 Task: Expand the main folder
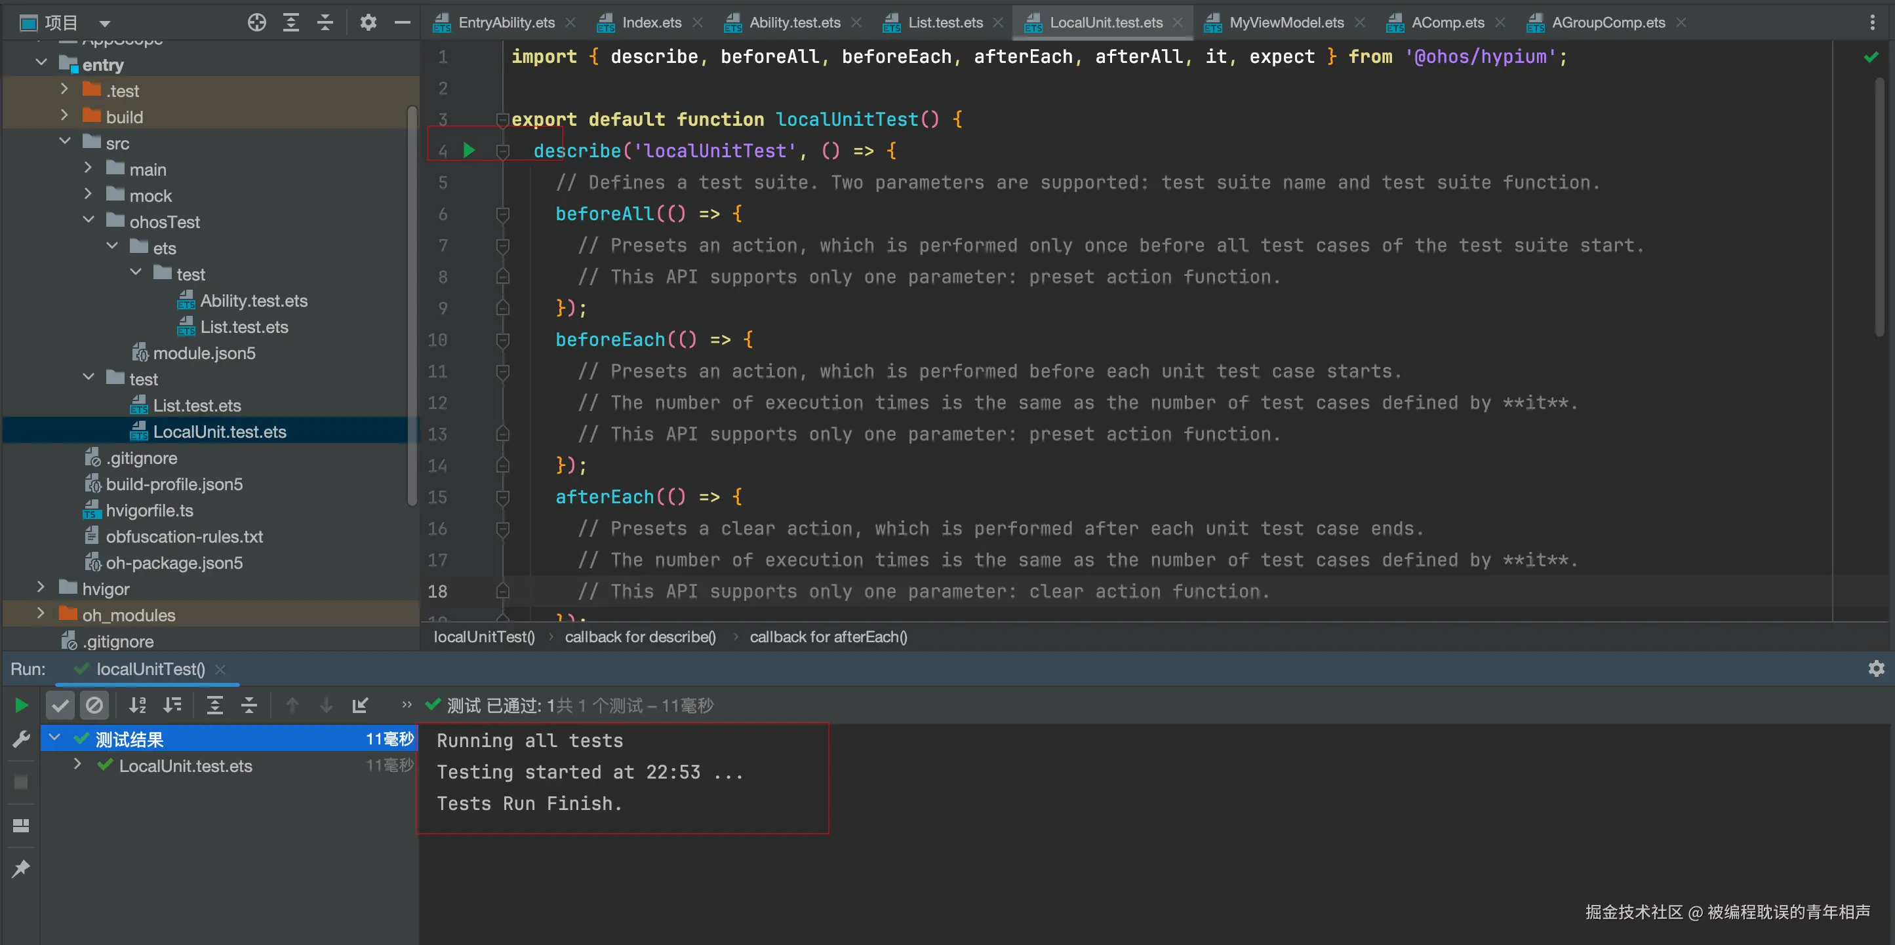(x=89, y=168)
